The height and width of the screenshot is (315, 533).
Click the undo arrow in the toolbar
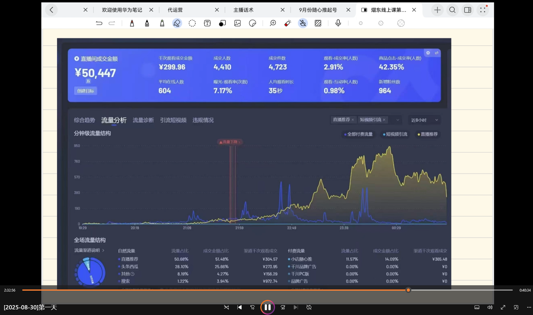99,23
